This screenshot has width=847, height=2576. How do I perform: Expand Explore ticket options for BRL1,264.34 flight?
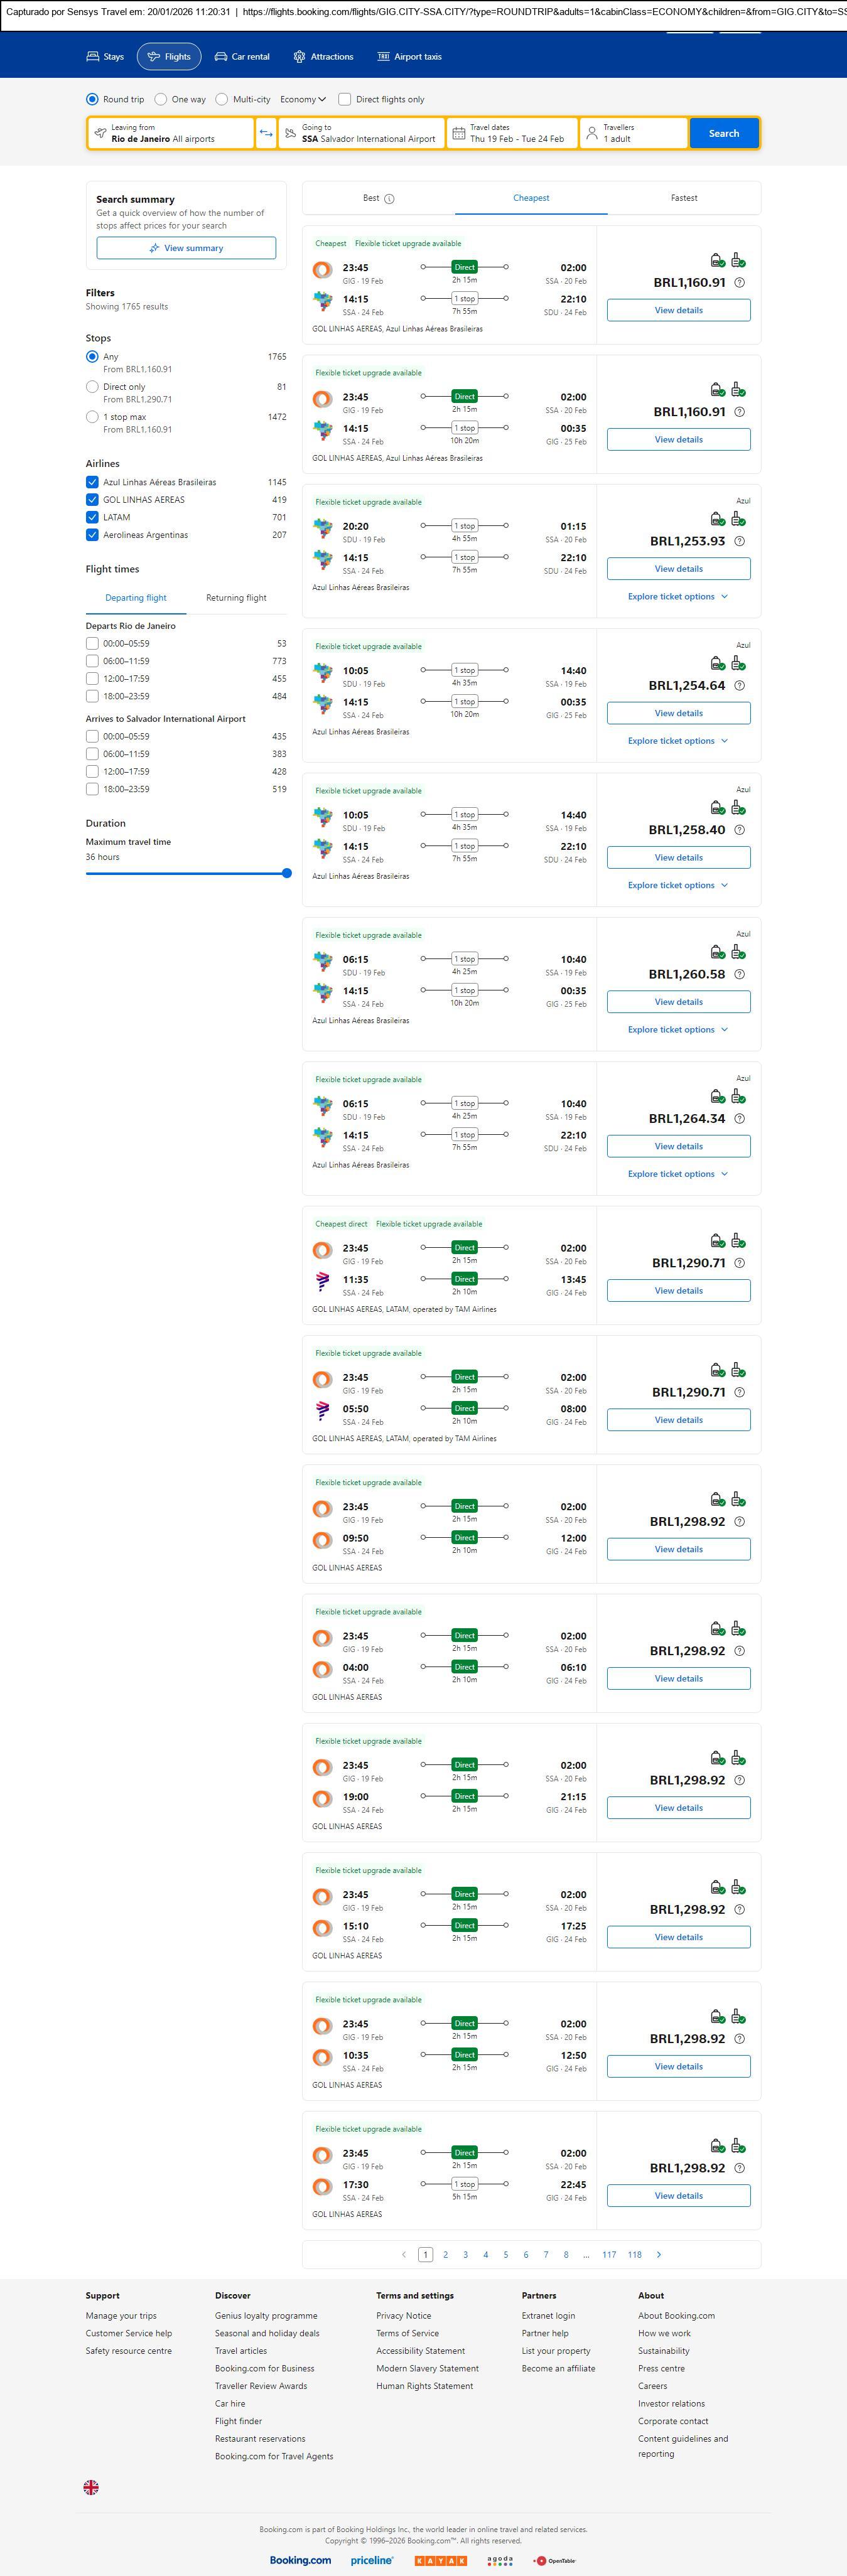point(677,1174)
